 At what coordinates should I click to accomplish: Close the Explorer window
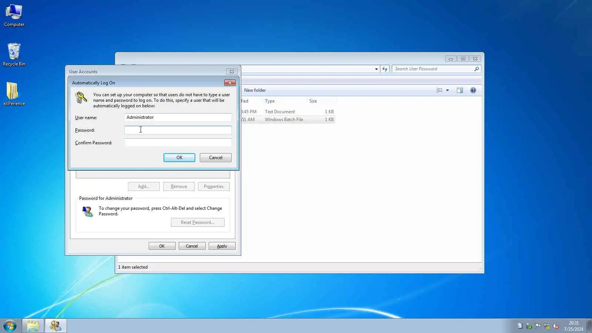click(475, 59)
